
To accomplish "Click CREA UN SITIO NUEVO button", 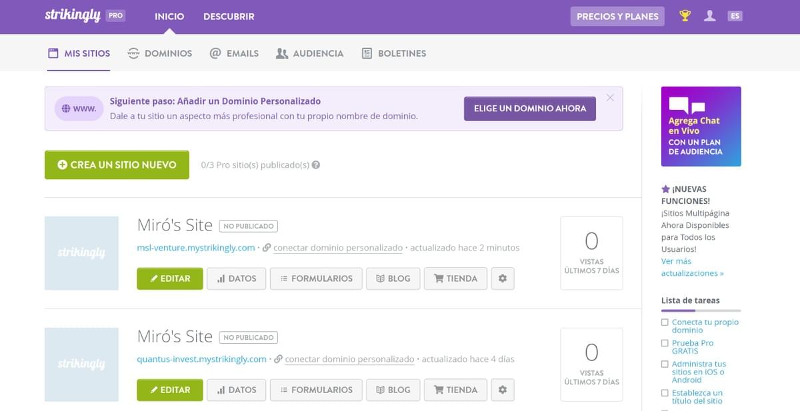I will [117, 165].
